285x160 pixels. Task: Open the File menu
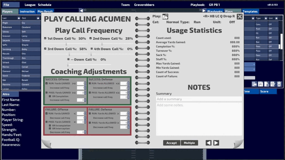[11, 5]
